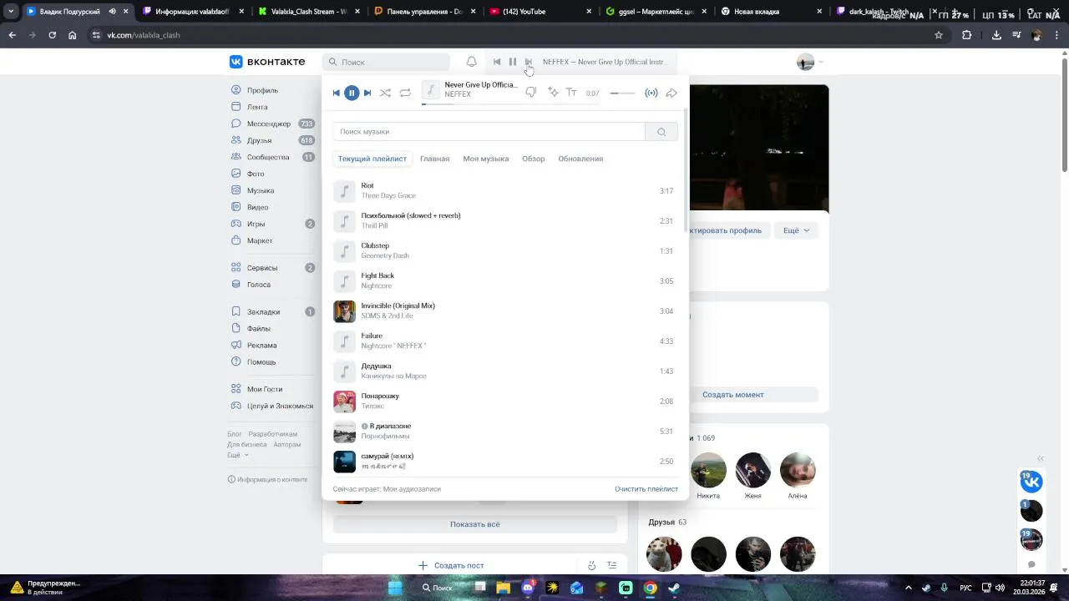Toggle shuffle mode in music player
Screen dimensions: 1069x601
[385, 93]
